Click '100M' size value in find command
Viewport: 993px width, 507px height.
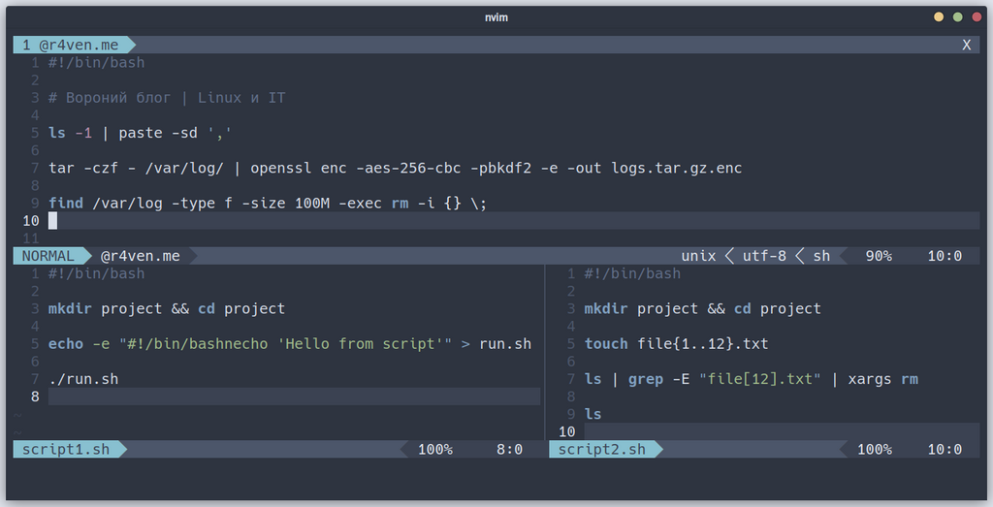[x=312, y=204]
